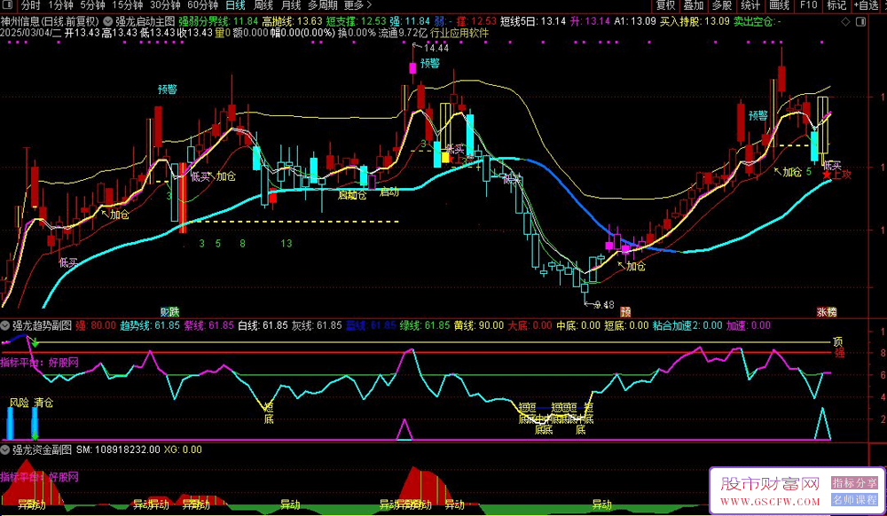The image size is (887, 516).
Task: Open the 多周期 multi-period view
Action: (324, 5)
